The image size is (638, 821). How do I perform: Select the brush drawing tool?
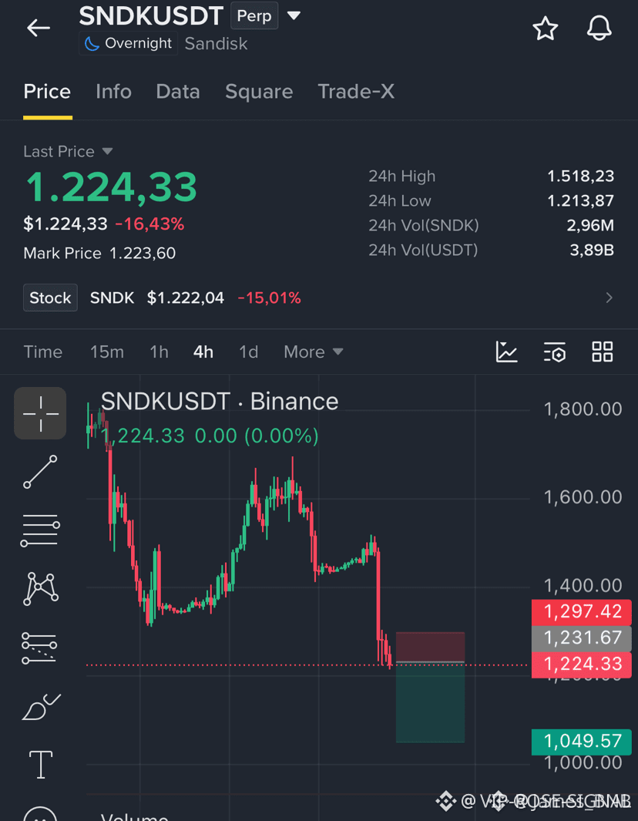tap(41, 707)
